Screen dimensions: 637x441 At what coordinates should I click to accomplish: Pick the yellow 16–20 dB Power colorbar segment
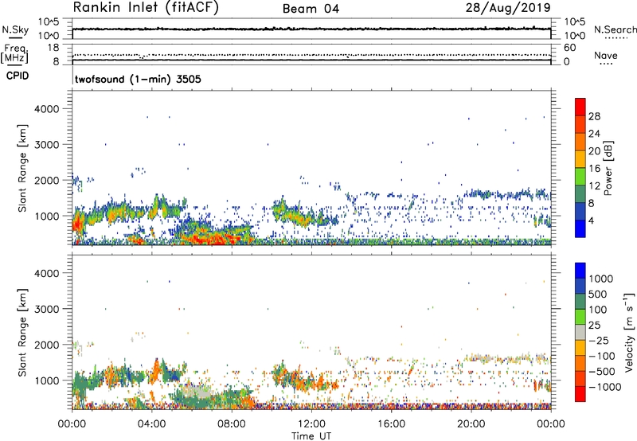(x=580, y=158)
